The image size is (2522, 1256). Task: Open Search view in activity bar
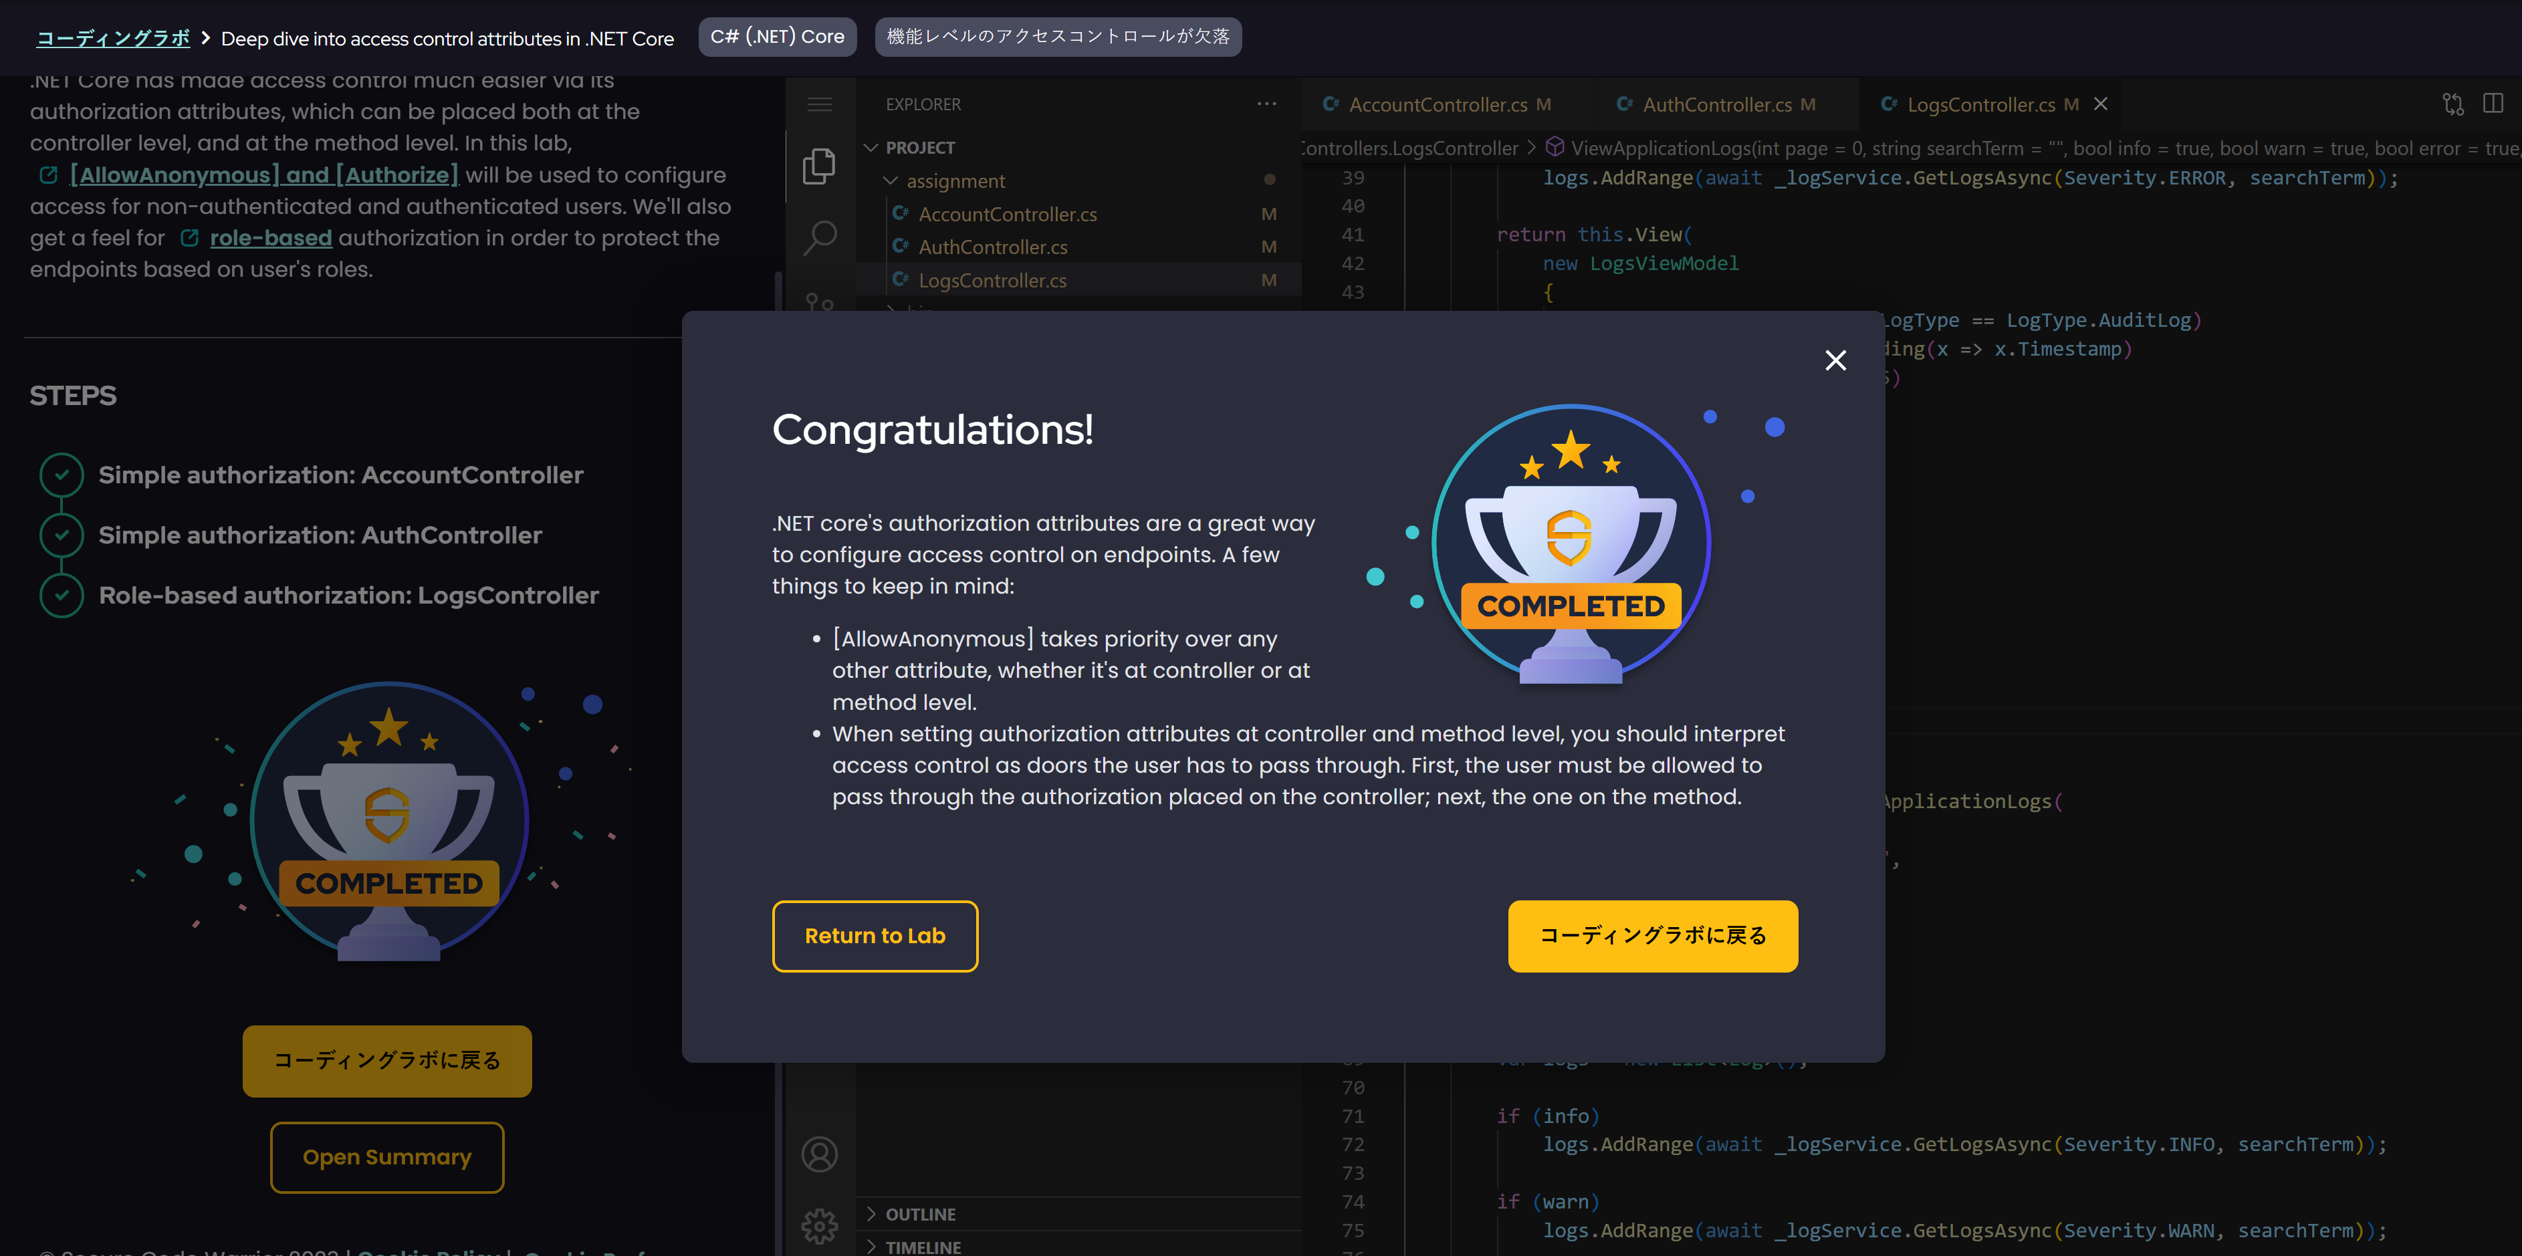(x=820, y=238)
